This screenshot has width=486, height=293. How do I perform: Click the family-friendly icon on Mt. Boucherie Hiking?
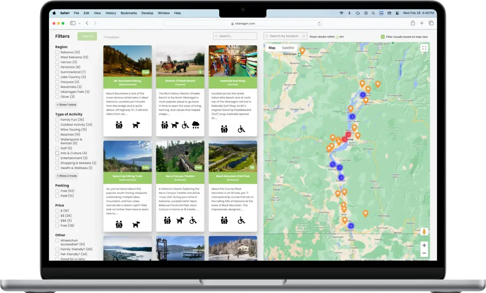tap(119, 125)
